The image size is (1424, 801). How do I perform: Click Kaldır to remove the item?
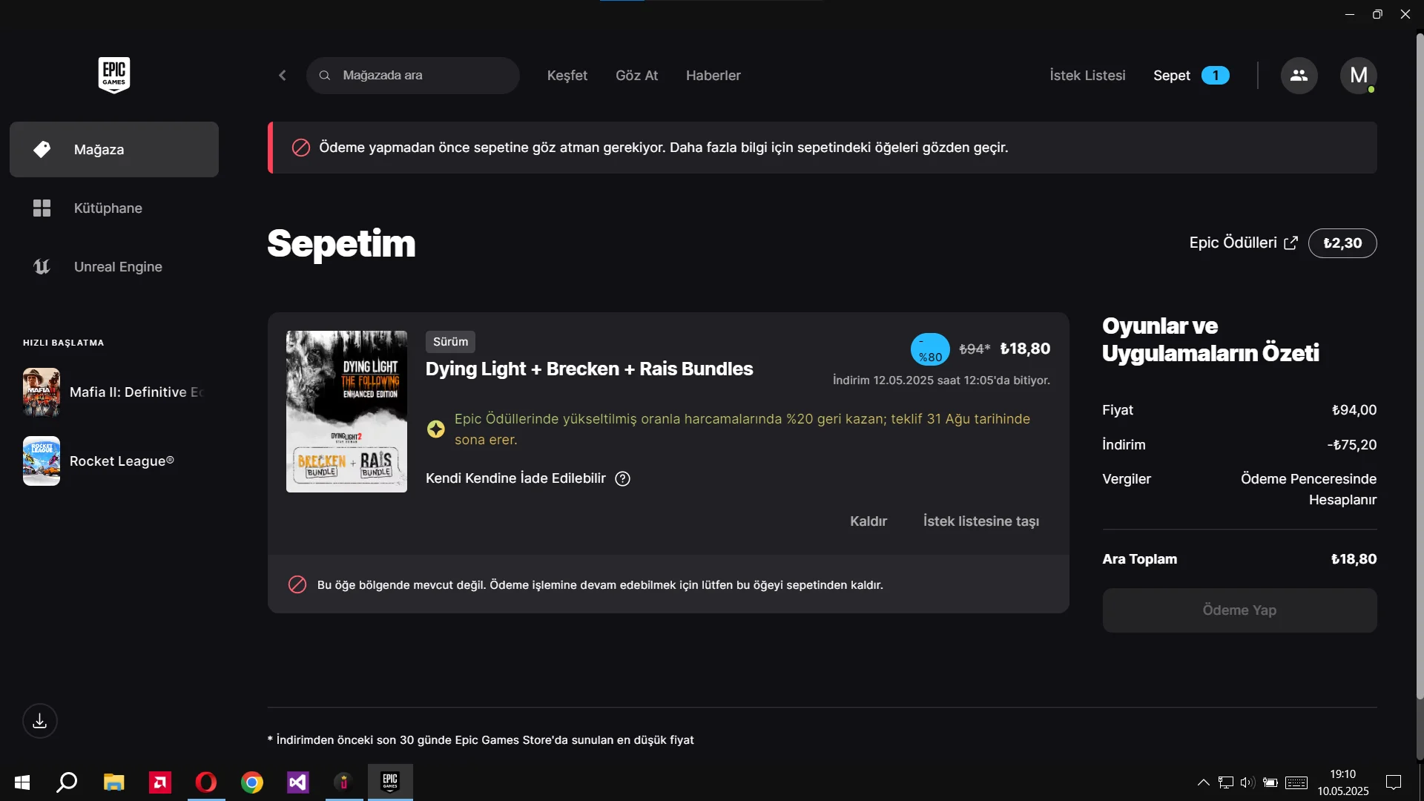tap(868, 521)
